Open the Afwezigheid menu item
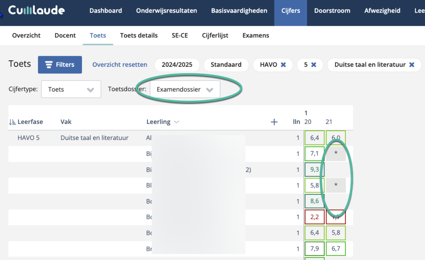Screen dimensions: 425x260 (382, 11)
